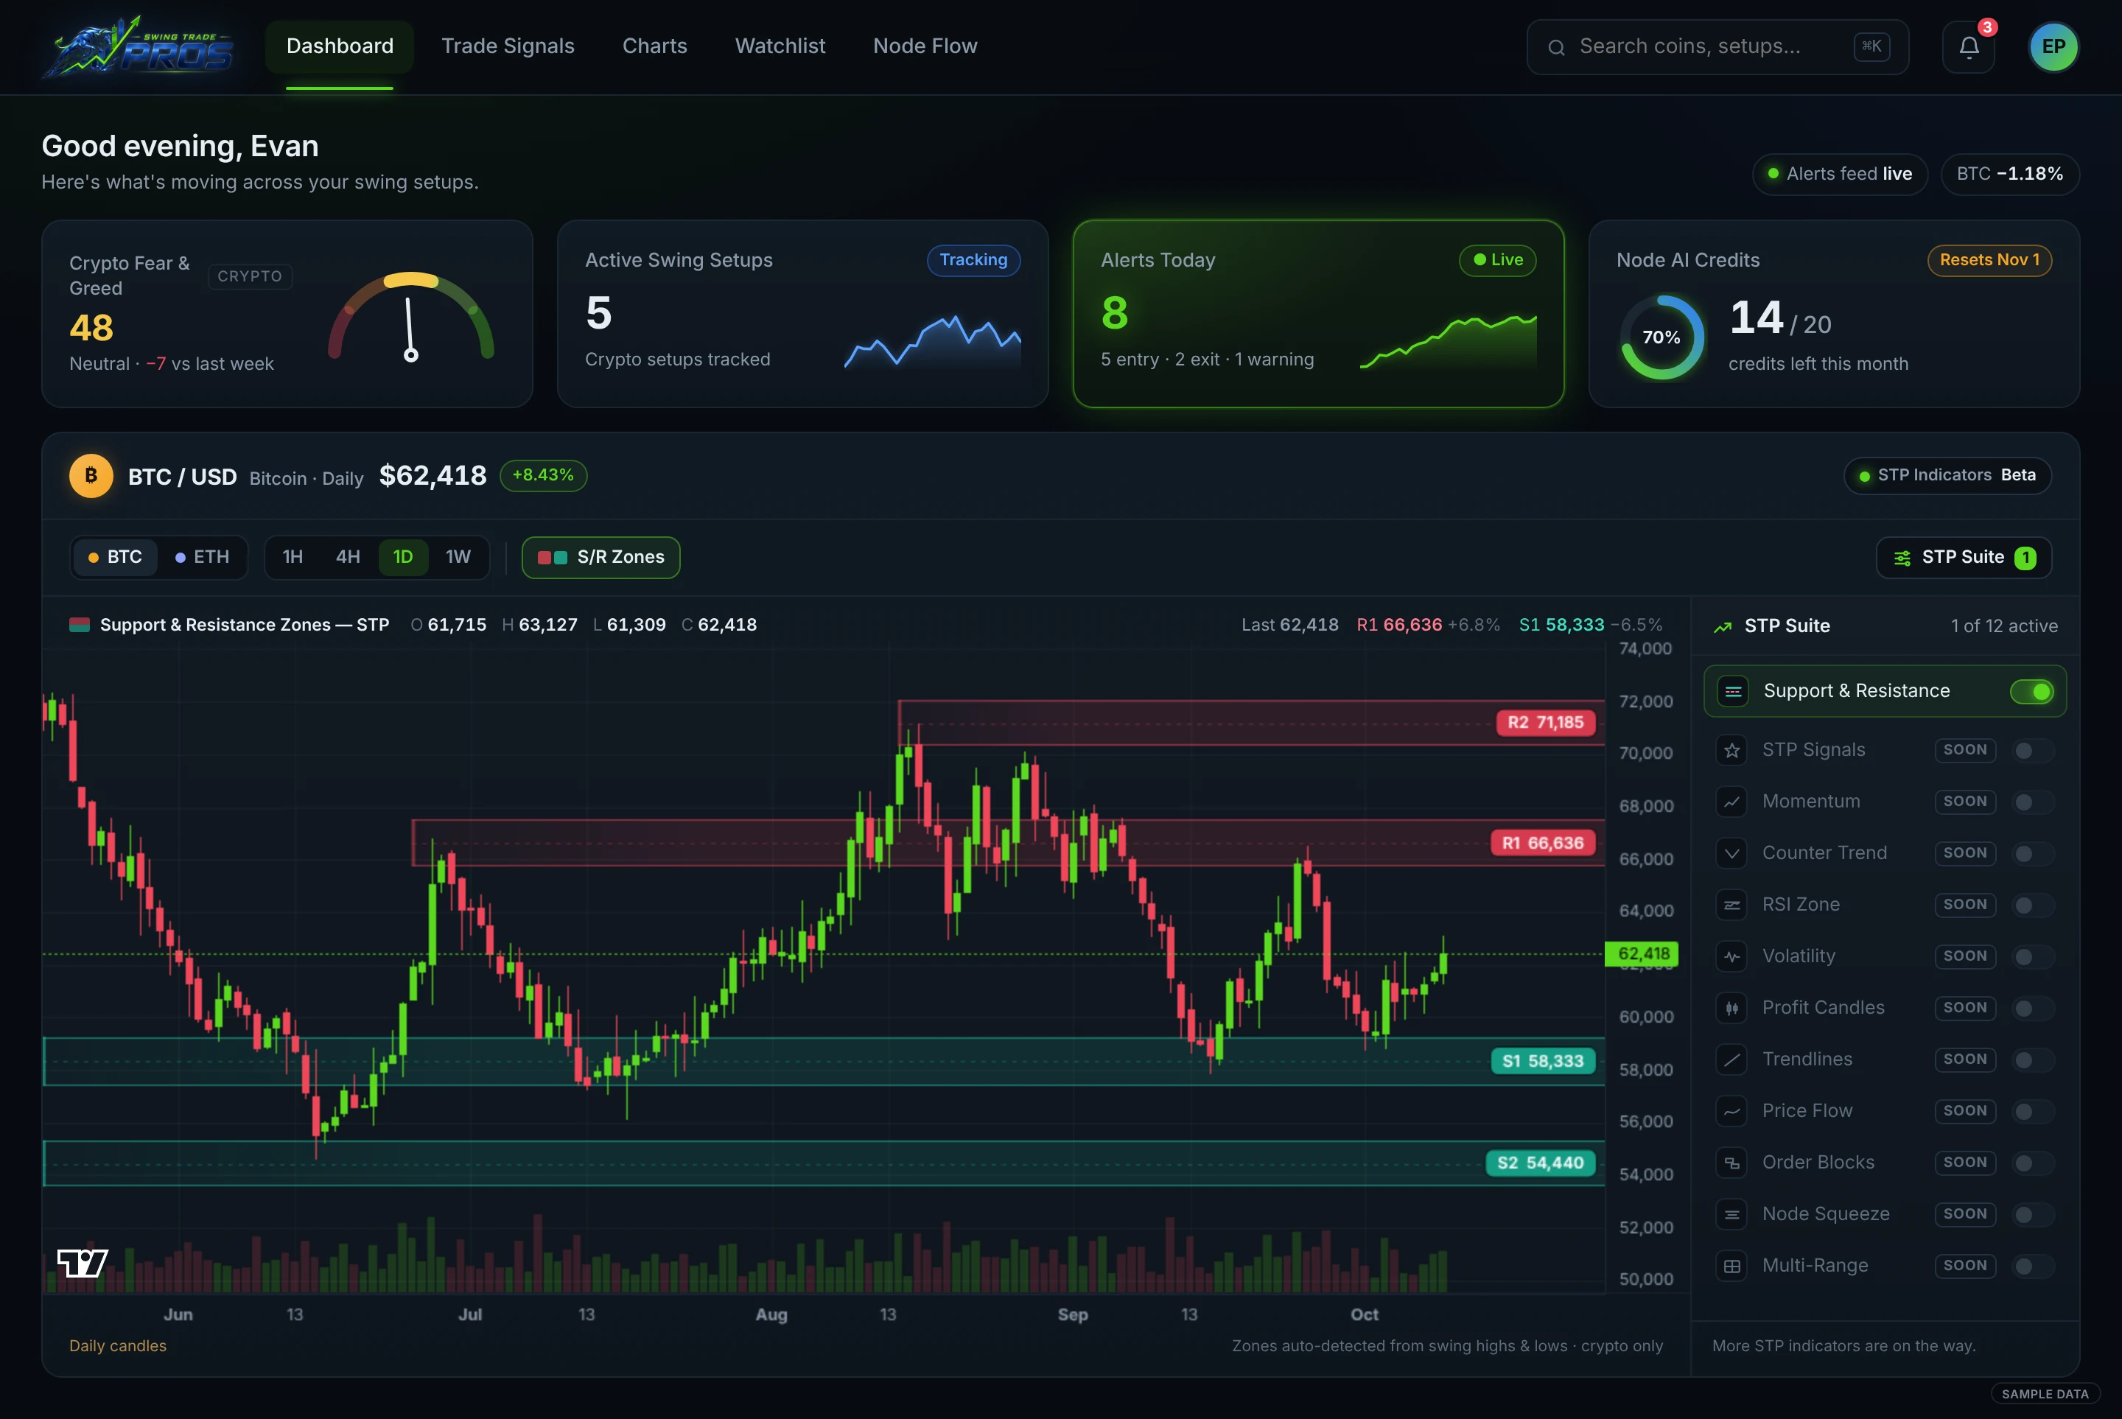Click the 70% credits progress ring
Image resolution: width=2122 pixels, height=1419 pixels.
pos(1661,337)
